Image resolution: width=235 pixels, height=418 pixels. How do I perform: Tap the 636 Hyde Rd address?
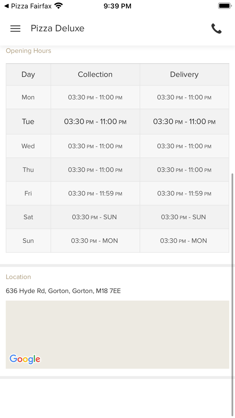pyautogui.click(x=63, y=291)
